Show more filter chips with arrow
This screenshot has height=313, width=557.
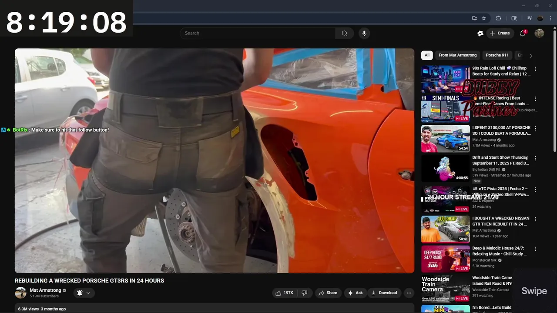(x=530, y=56)
